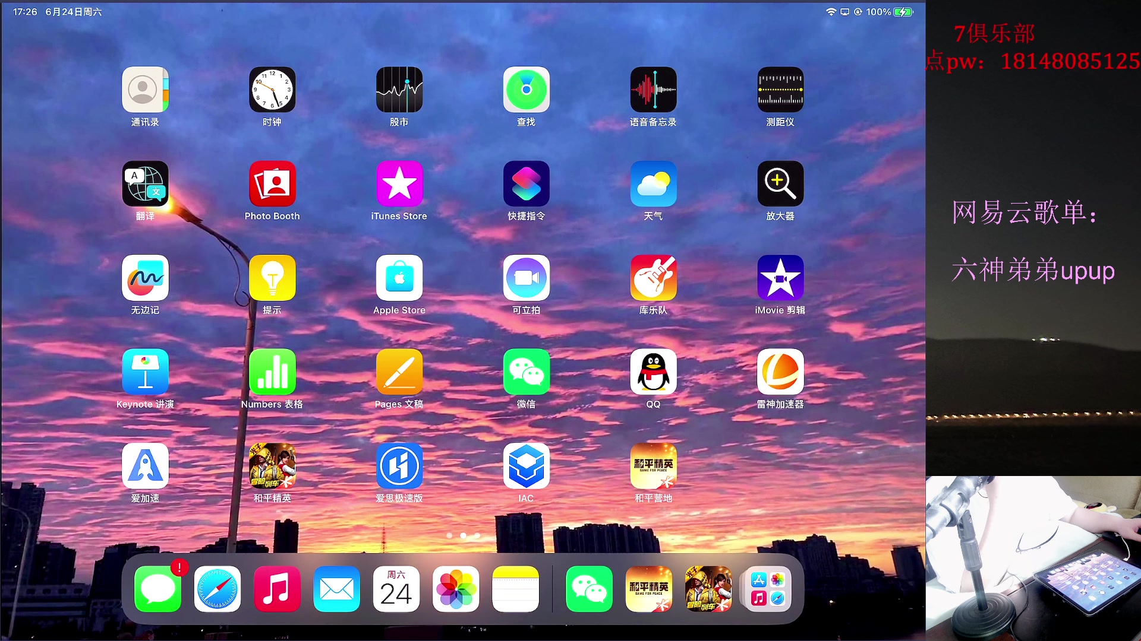This screenshot has width=1141, height=641.
Task: Open Keynote 讲演 app
Action: 145,372
